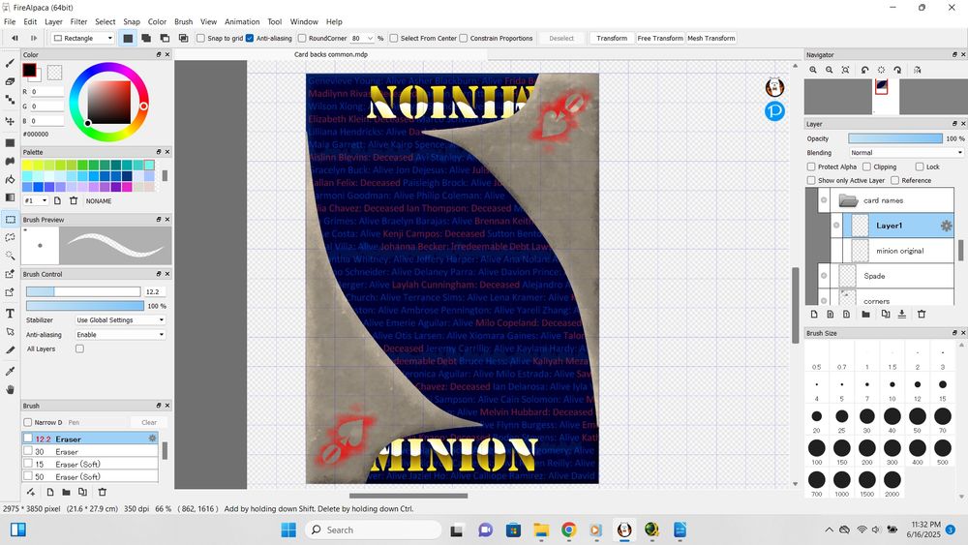The height and width of the screenshot is (545, 968).
Task: Check Show only Active Layer
Action: [x=811, y=180]
